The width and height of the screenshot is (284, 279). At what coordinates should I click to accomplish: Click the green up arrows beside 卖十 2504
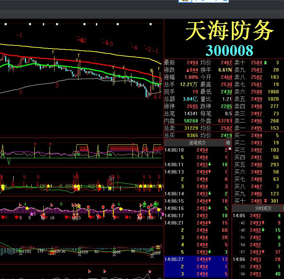click(265, 62)
